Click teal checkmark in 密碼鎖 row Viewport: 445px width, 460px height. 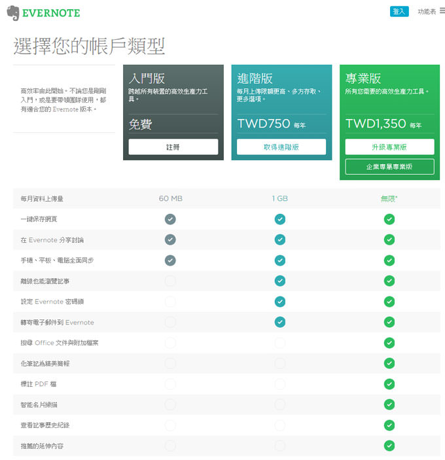(x=280, y=302)
